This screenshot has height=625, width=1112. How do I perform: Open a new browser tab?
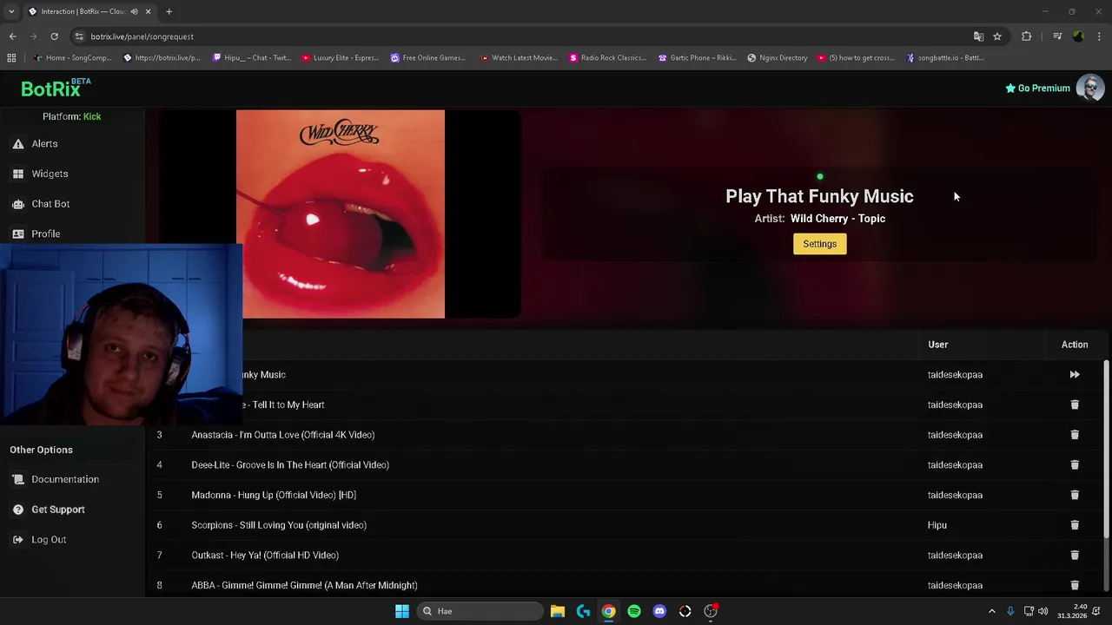(x=169, y=11)
